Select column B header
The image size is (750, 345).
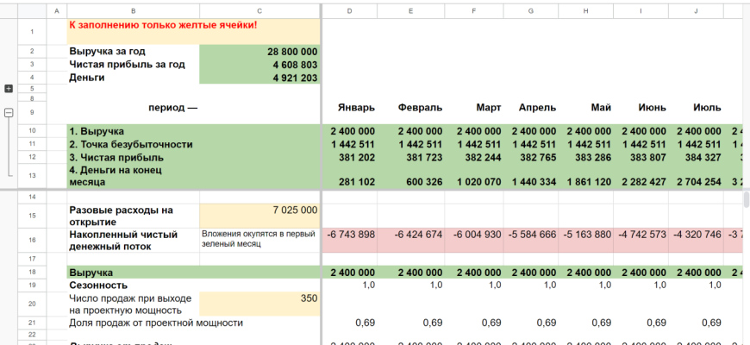coord(133,10)
